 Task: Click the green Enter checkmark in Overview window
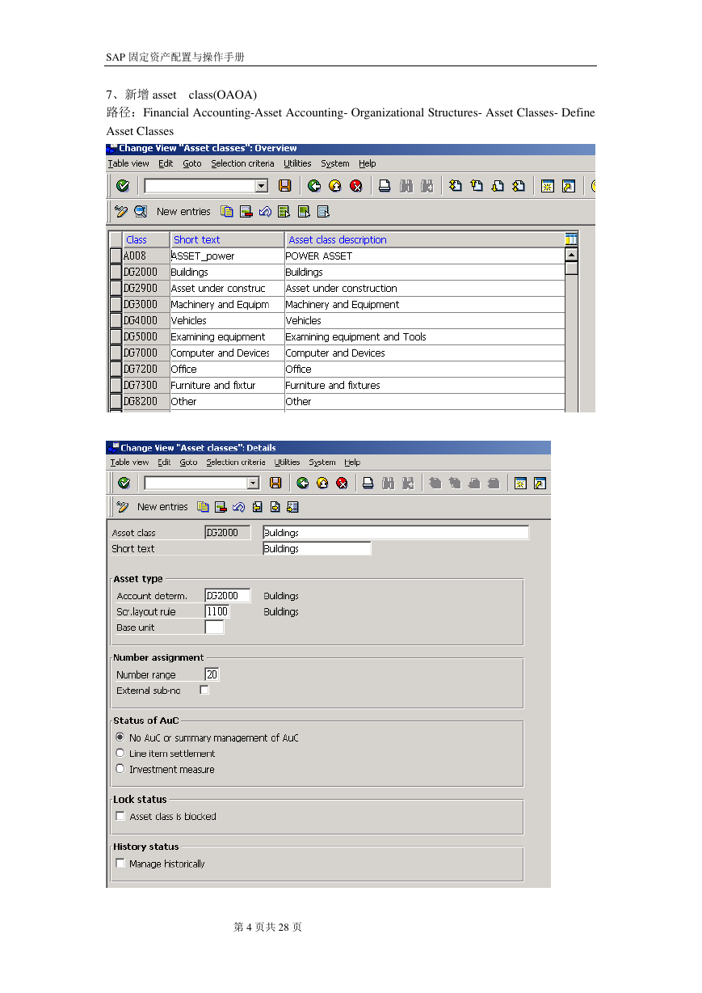click(x=123, y=186)
